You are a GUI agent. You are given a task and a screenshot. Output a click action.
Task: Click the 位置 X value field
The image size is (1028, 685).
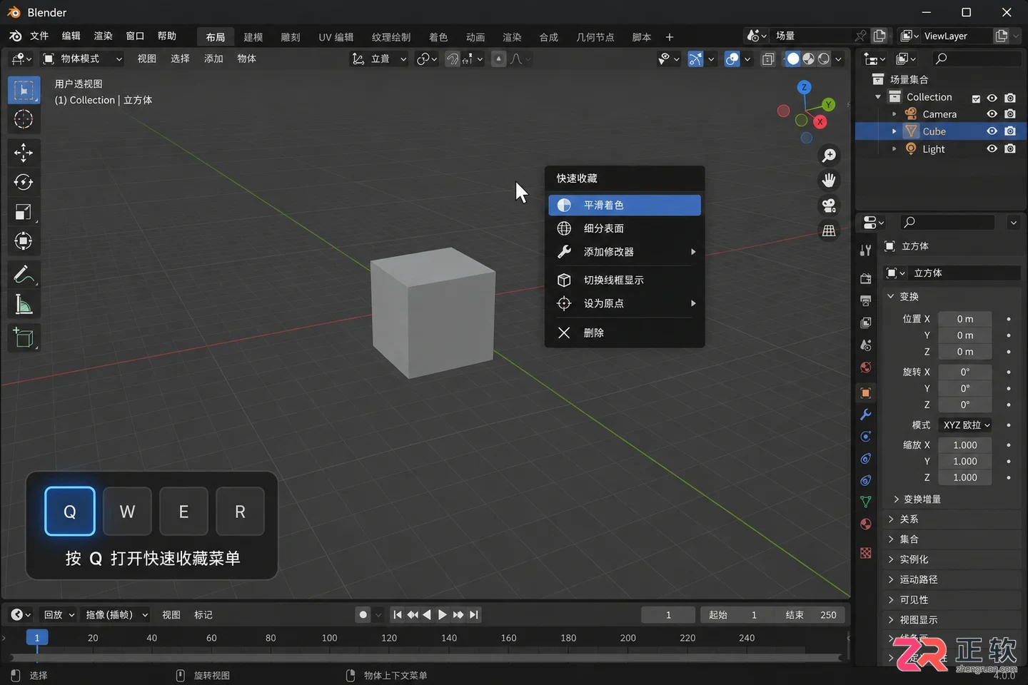point(965,319)
